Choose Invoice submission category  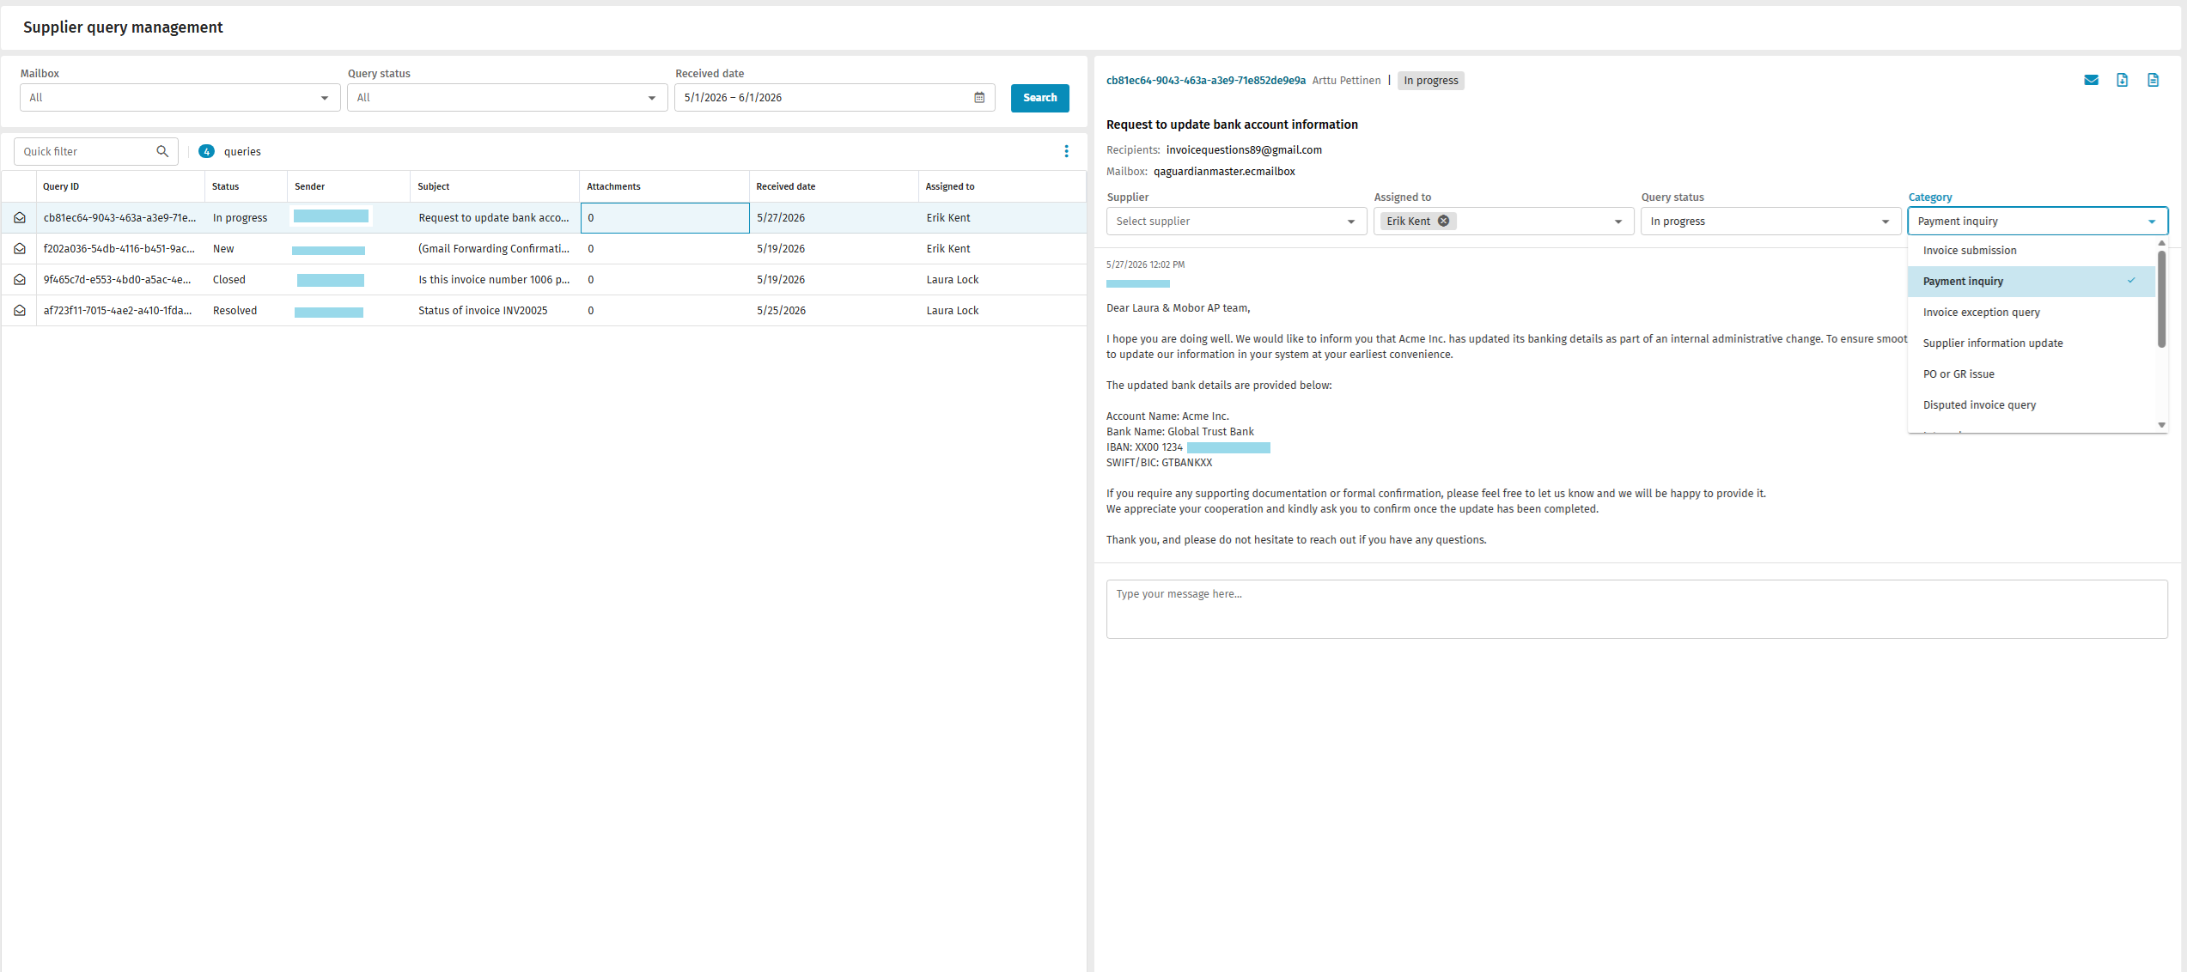2032,251
